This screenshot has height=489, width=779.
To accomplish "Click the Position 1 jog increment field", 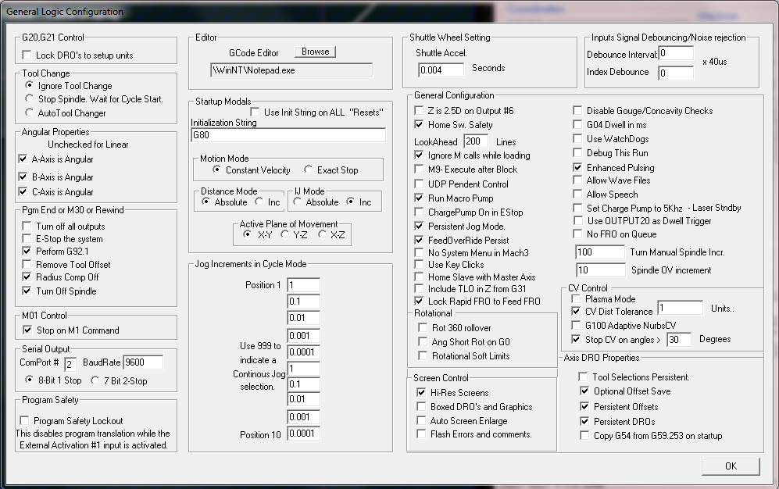I will point(303,285).
